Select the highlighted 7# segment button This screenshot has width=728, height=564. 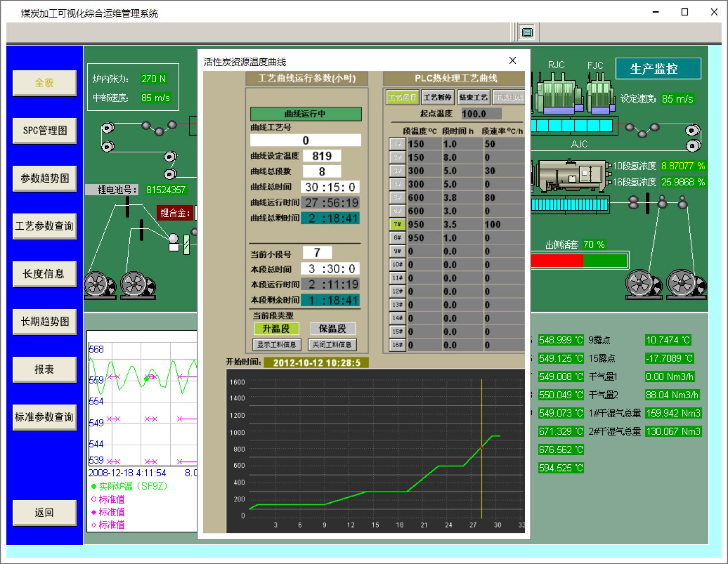[397, 224]
